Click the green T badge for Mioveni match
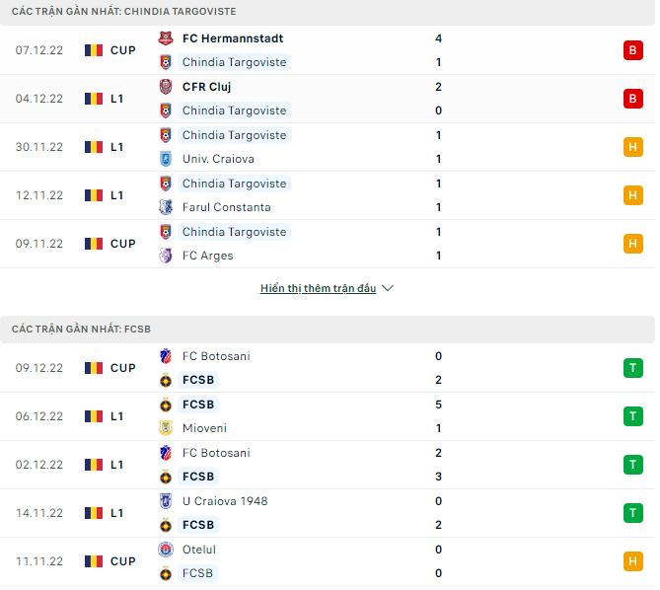This screenshot has height=590, width=660. coord(632,416)
